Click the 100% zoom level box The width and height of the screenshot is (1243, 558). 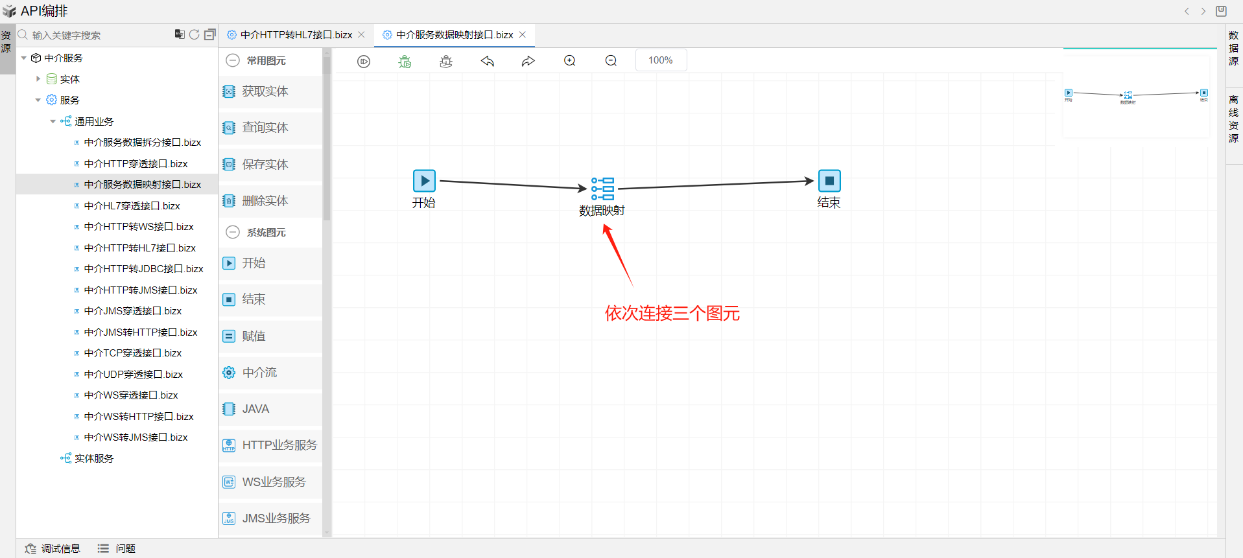tap(661, 60)
